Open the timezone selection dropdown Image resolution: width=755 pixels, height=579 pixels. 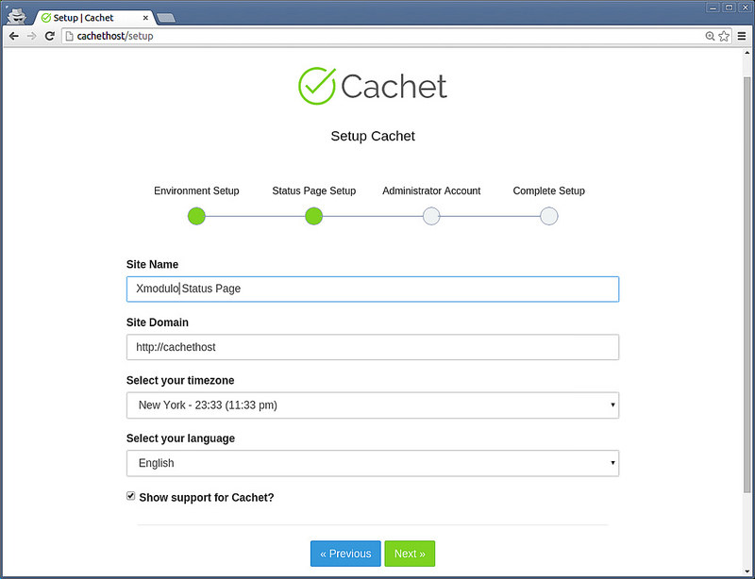373,405
